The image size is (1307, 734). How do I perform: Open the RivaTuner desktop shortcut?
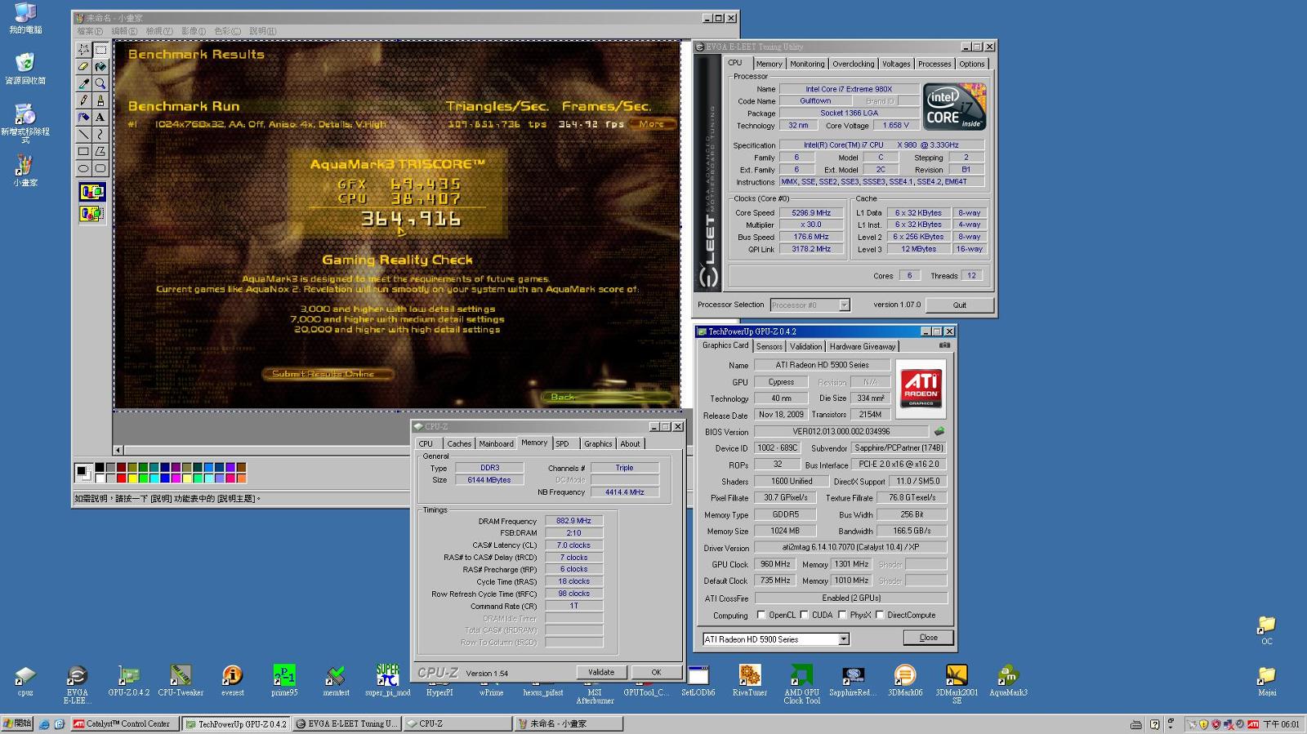tap(749, 680)
